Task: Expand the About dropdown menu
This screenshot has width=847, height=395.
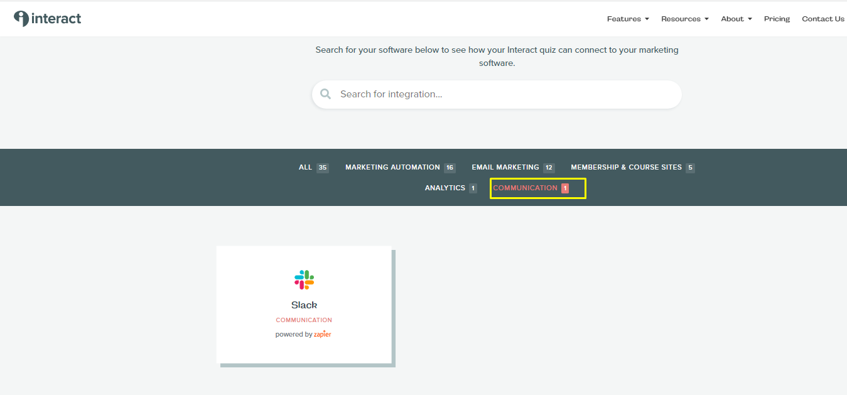Action: pyautogui.click(x=736, y=19)
